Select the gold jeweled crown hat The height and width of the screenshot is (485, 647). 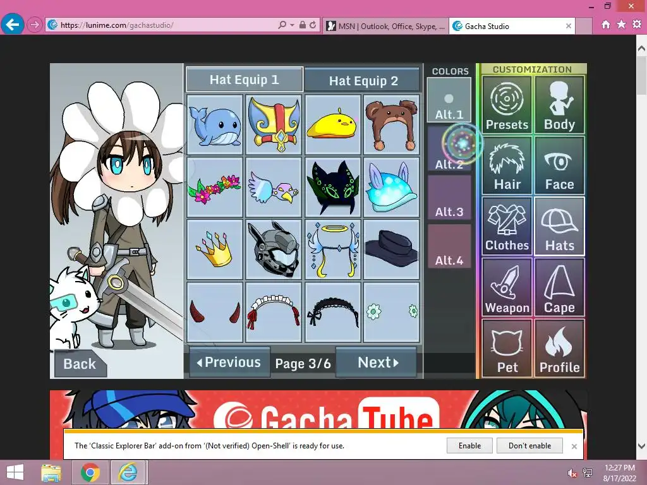215,249
